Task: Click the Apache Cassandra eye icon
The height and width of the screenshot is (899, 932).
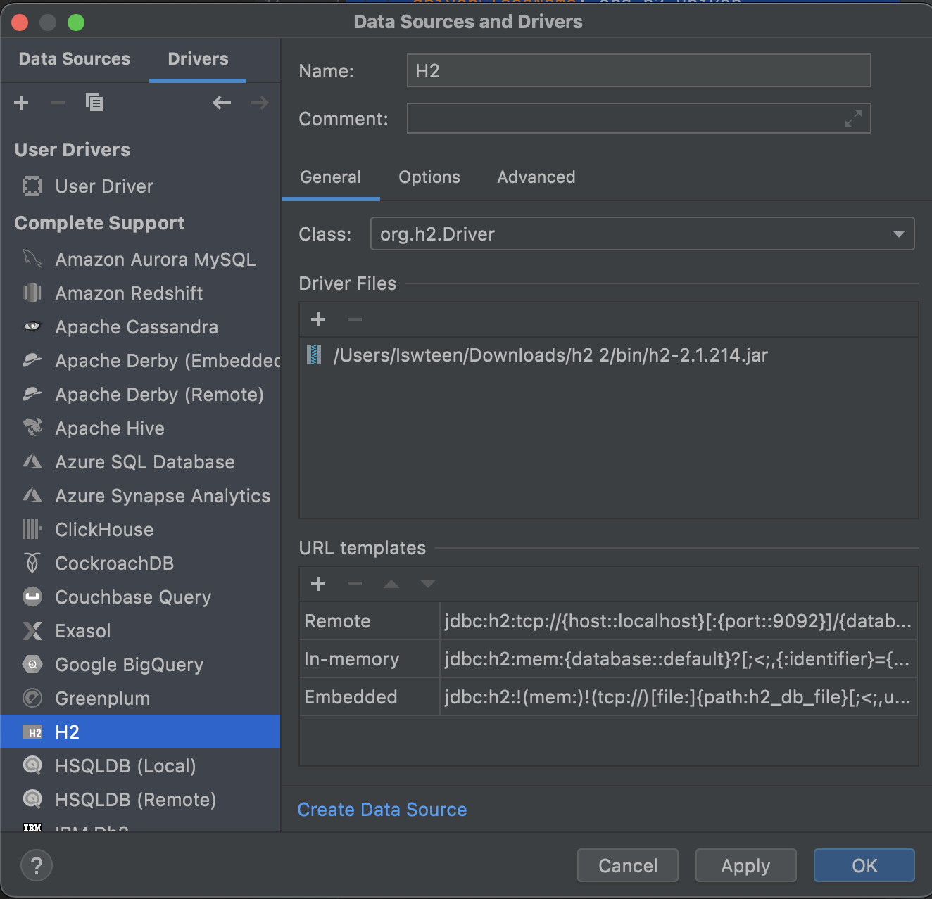Action: click(32, 327)
